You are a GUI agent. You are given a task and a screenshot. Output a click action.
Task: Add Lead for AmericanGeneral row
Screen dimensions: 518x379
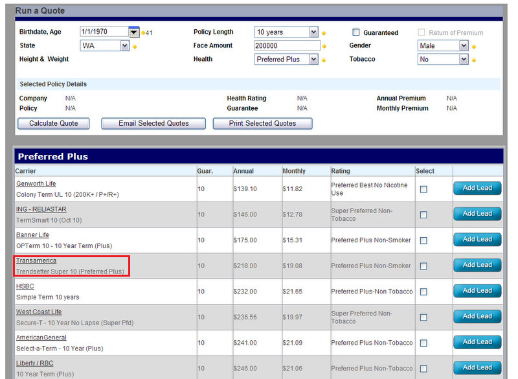point(477,342)
